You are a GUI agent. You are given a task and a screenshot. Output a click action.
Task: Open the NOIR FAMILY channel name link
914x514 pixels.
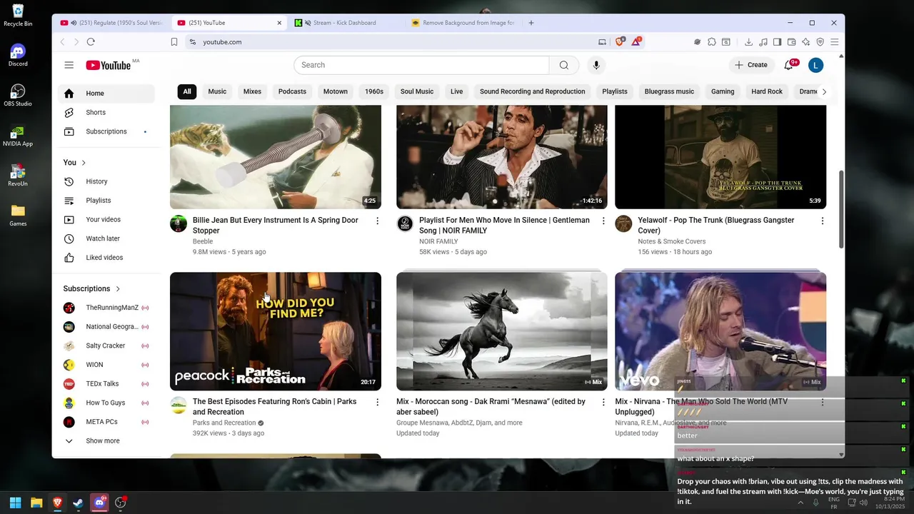coord(438,241)
